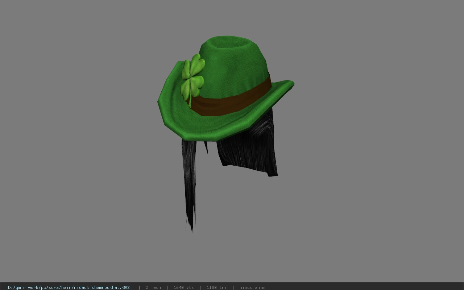The width and height of the screenshot is (464, 290).
Task: Click the "nincs anim" status entry
Action: point(252,287)
